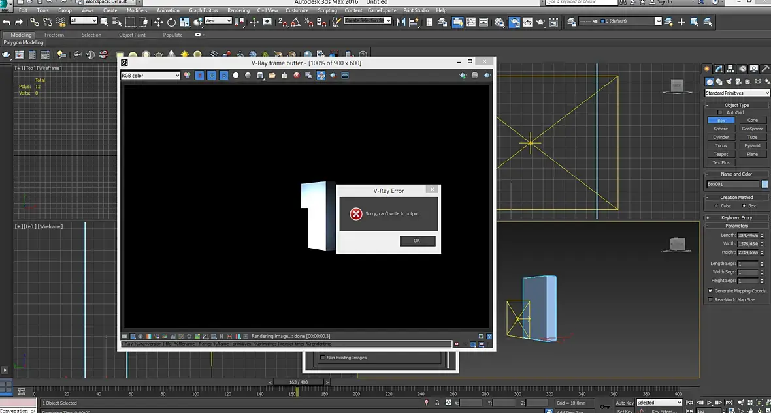Screen dimensions: 771x413
Task: Open the Modify panel tab icon
Action: tap(719, 69)
